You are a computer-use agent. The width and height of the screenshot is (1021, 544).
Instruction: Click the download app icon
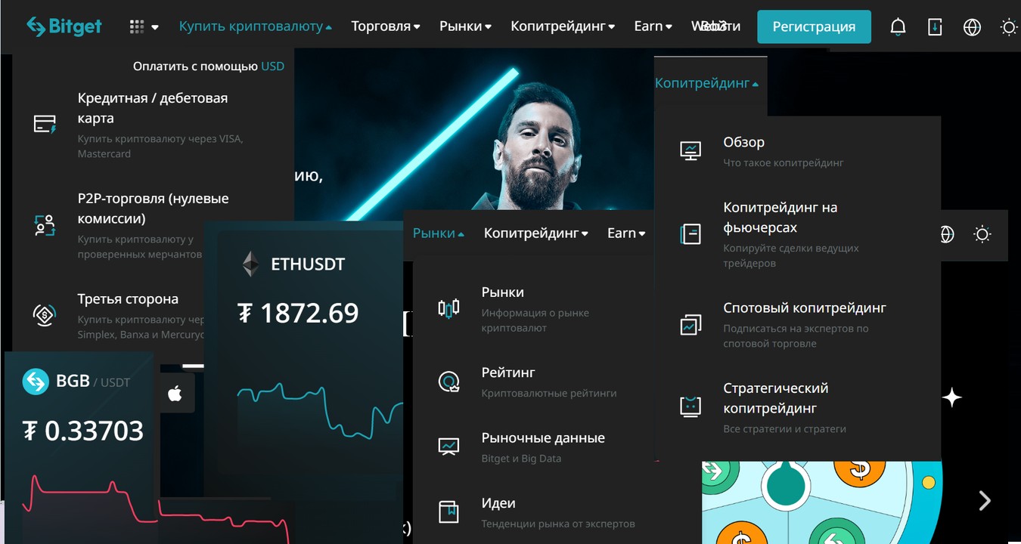[x=935, y=27]
